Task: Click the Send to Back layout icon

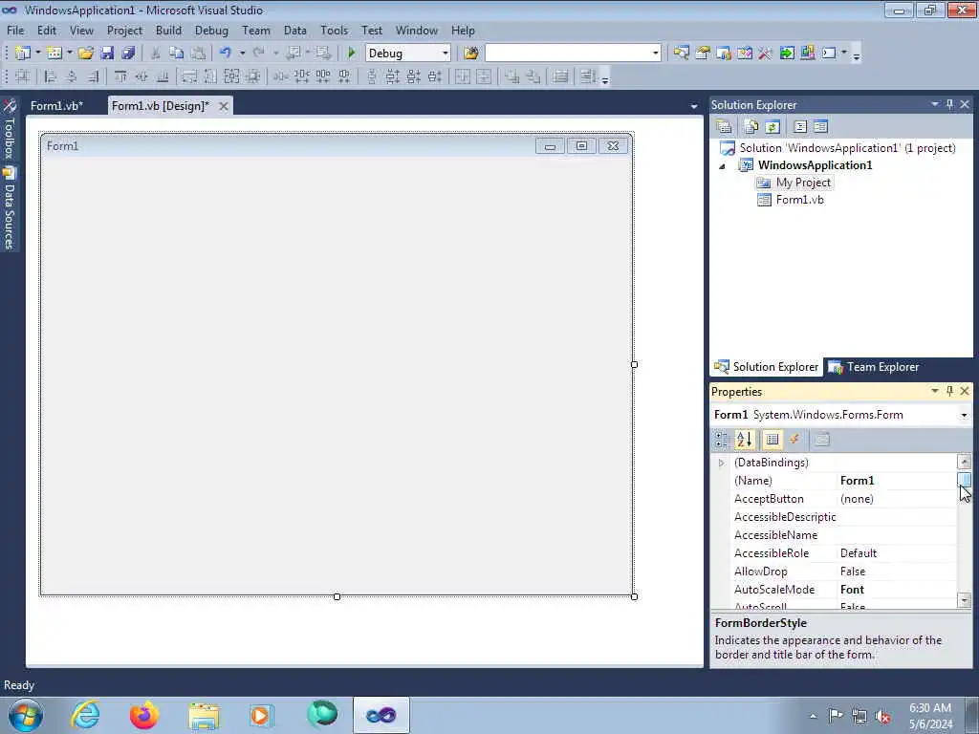Action: [533, 76]
